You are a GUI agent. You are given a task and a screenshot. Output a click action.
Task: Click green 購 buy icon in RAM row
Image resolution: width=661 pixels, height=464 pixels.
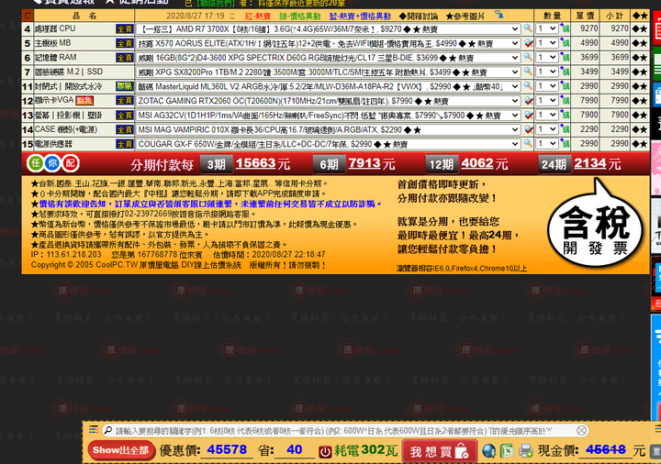(565, 57)
